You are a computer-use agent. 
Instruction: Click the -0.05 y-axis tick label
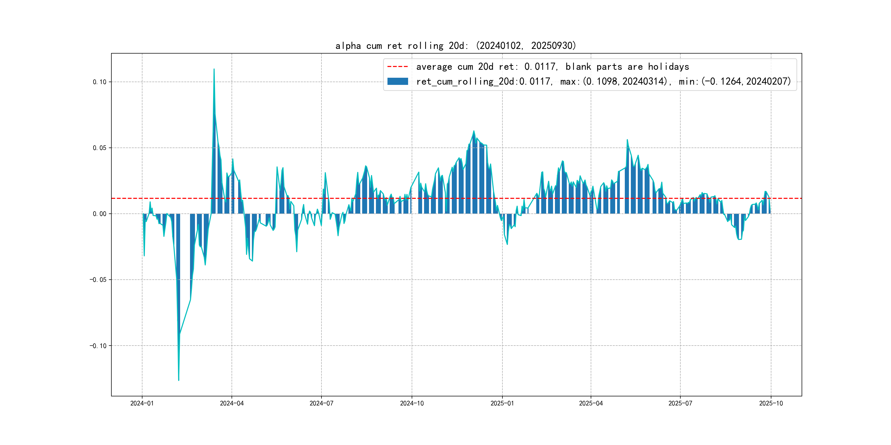click(x=98, y=280)
